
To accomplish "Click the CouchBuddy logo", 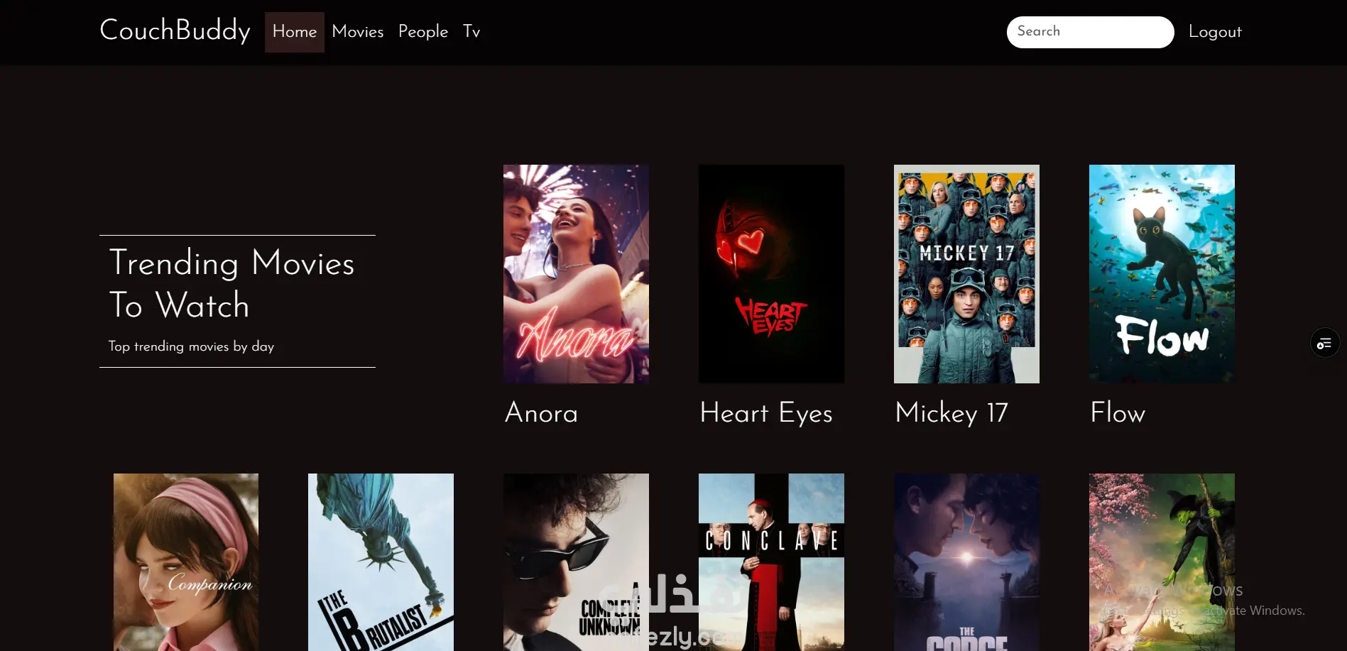I will [175, 31].
